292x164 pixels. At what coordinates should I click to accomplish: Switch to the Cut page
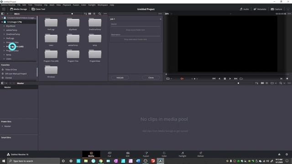pyautogui.click(x=109, y=154)
